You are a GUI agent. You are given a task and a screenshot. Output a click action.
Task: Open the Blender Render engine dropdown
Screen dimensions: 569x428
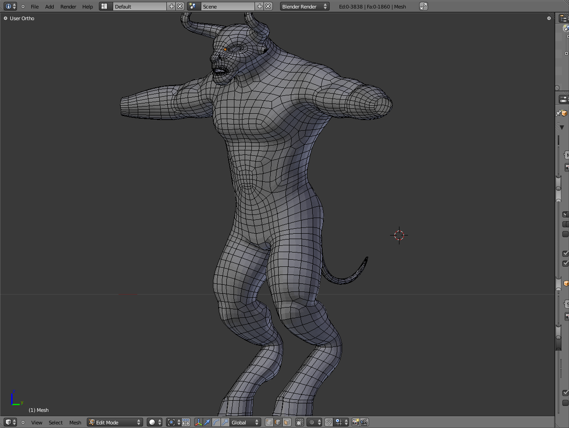[x=305, y=6]
